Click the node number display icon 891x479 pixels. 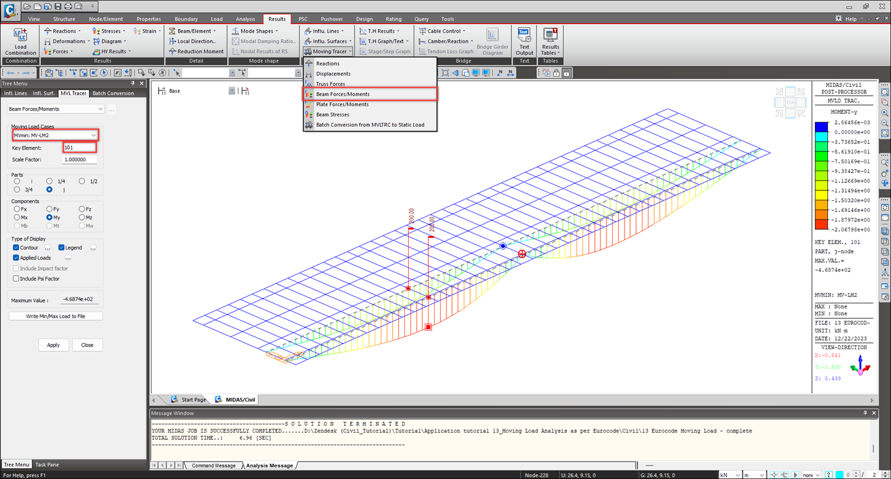(500, 73)
